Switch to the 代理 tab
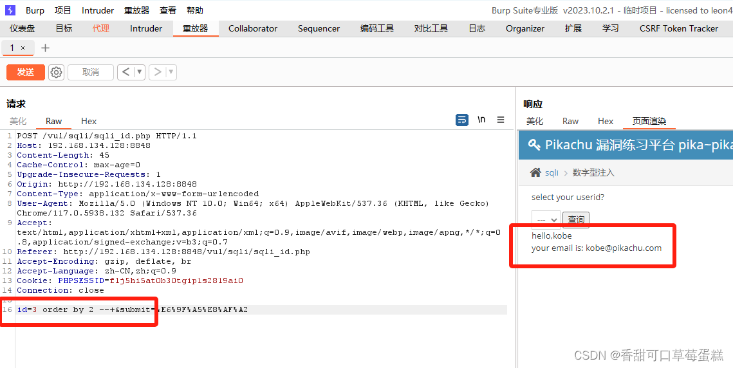 tap(101, 28)
